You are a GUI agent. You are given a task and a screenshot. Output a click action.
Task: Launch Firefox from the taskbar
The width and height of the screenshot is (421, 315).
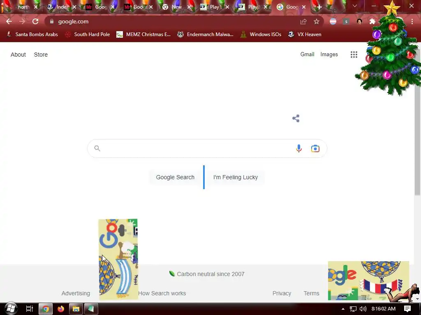(x=61, y=309)
